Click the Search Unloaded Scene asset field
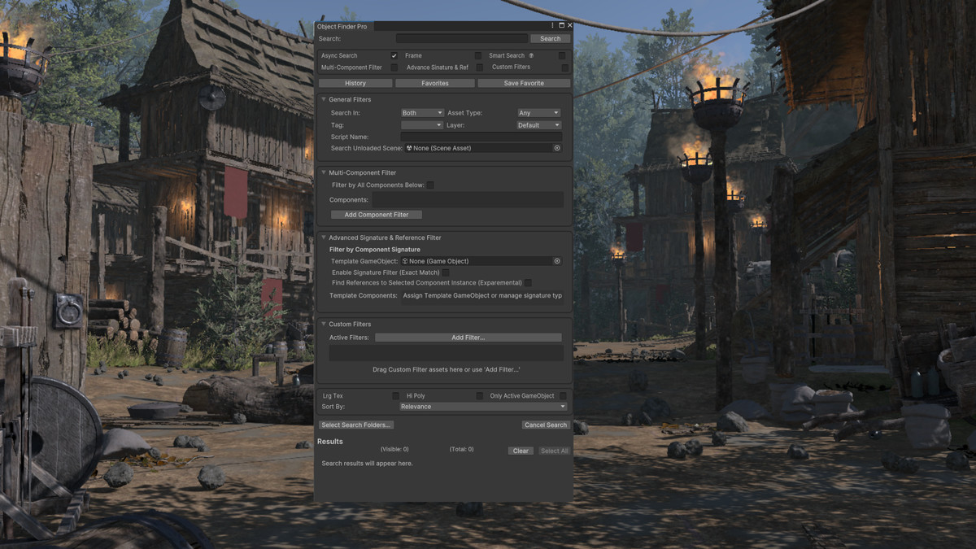 pos(482,148)
